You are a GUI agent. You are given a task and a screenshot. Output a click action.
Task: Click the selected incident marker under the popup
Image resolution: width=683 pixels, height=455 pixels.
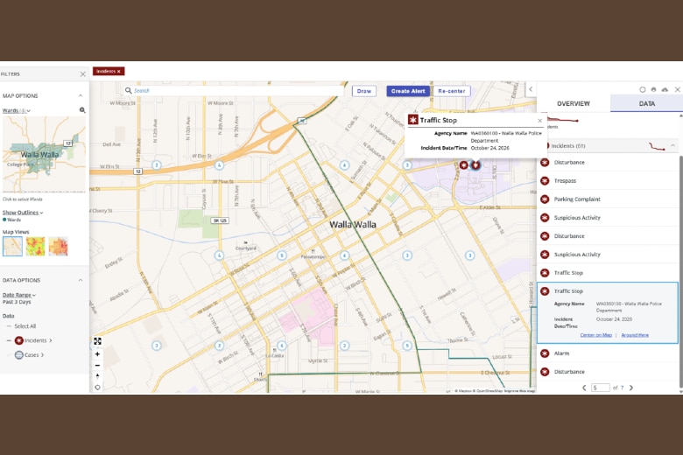[x=475, y=165]
